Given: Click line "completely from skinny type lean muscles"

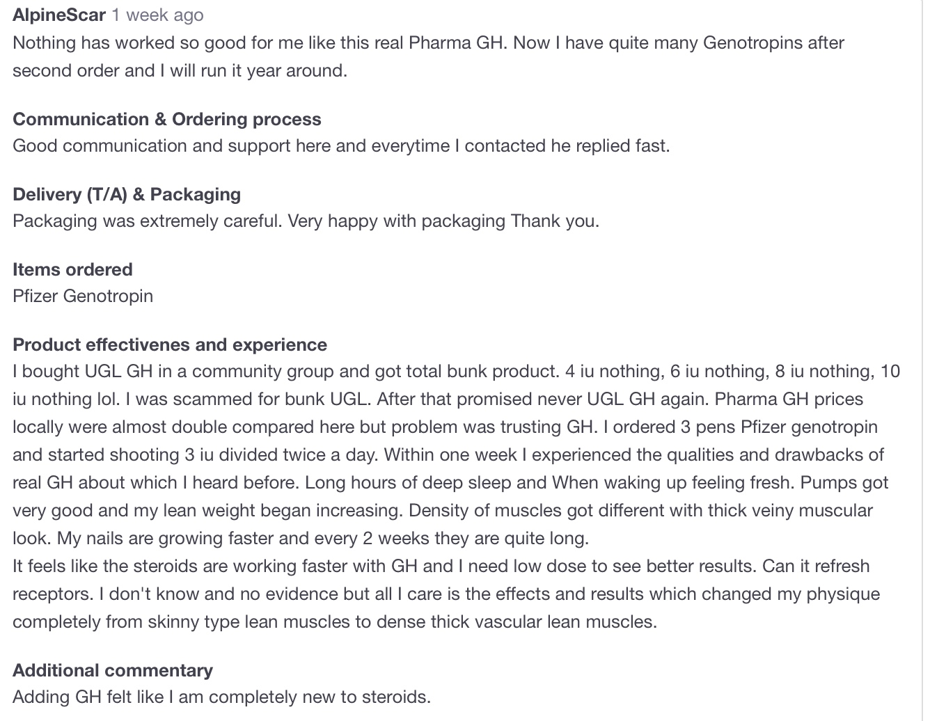Looking at the screenshot, I should [x=335, y=621].
